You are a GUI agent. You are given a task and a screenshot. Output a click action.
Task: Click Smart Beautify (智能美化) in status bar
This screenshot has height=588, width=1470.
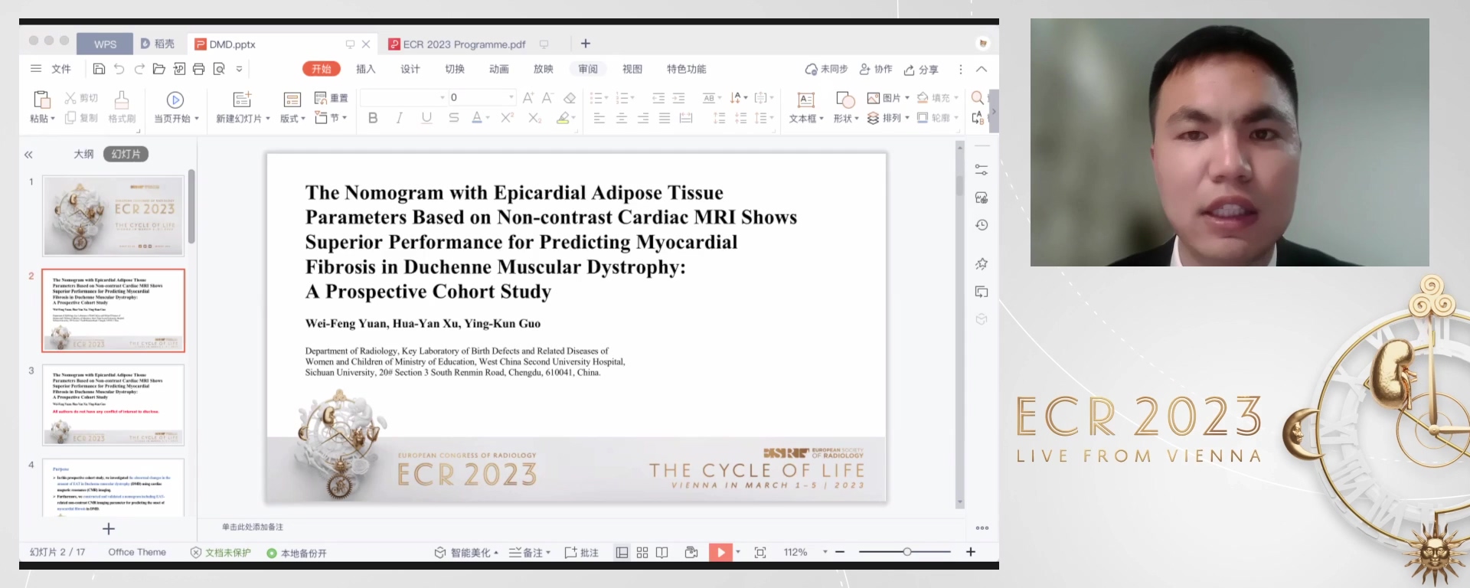[x=466, y=553]
